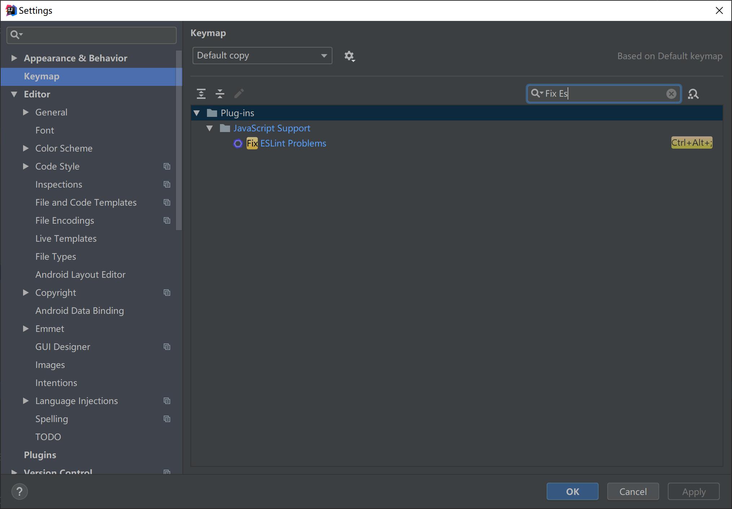Expand the Appearance & Behavior section
This screenshot has height=509, width=732.
[15, 58]
